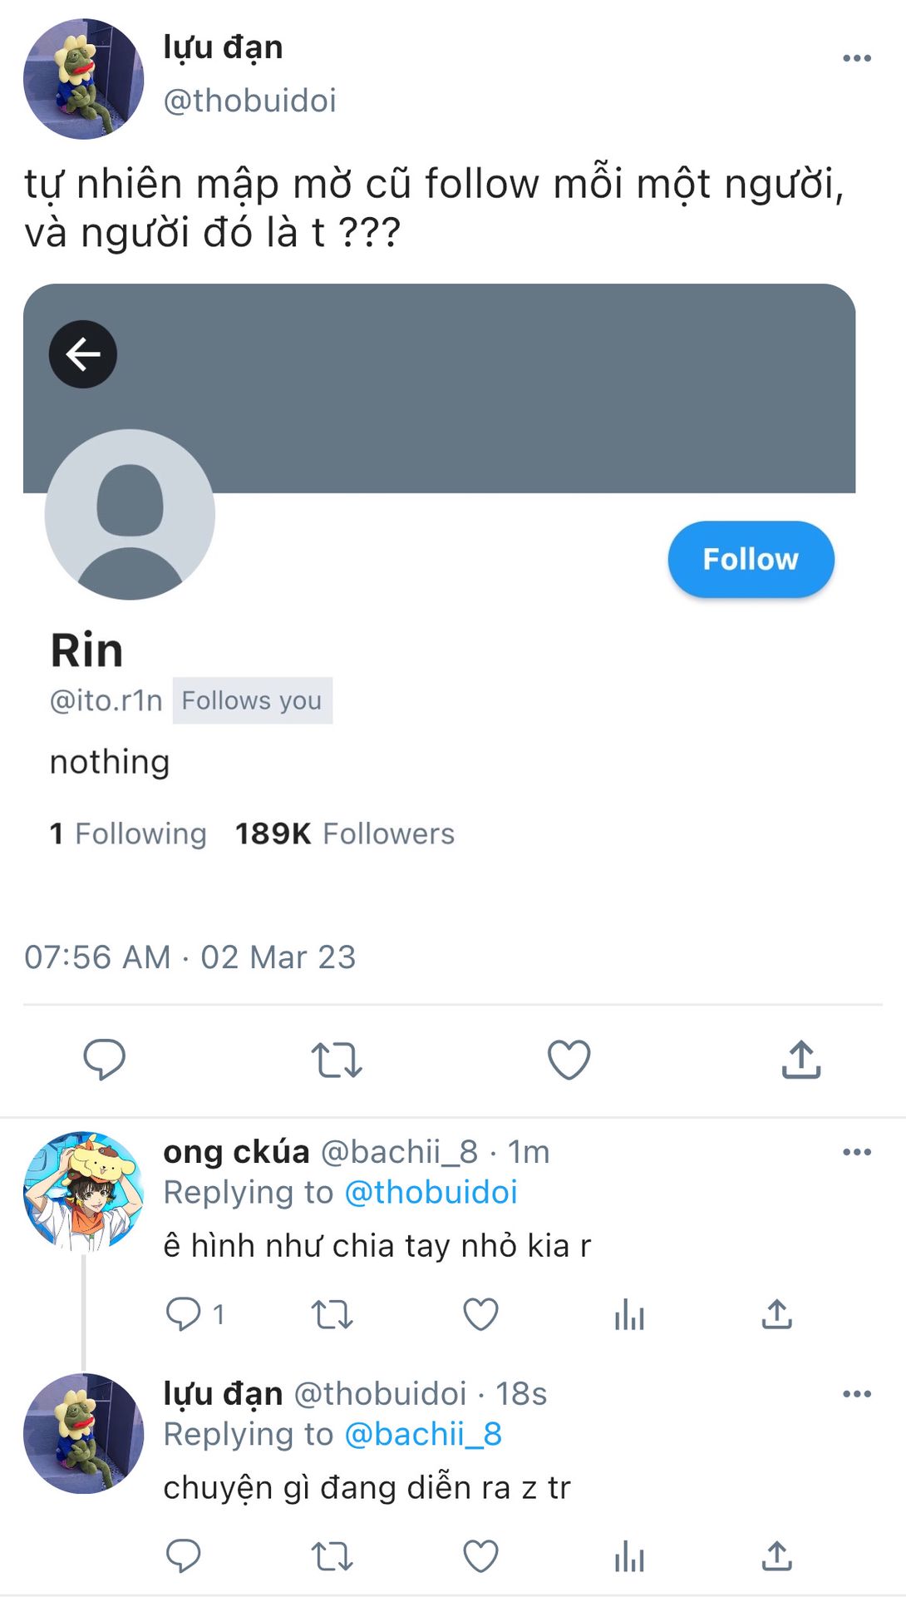Open @thobuidoi mention in ong ckúa's reply

tap(431, 1192)
